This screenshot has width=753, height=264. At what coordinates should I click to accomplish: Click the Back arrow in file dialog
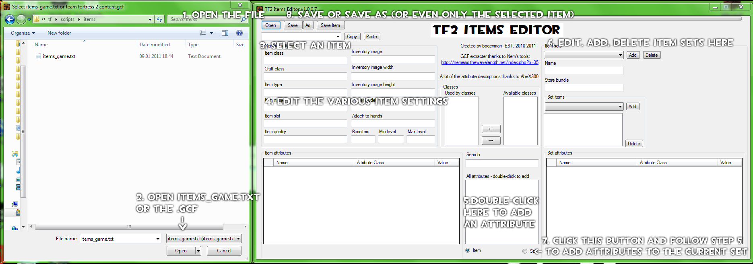[x=10, y=19]
